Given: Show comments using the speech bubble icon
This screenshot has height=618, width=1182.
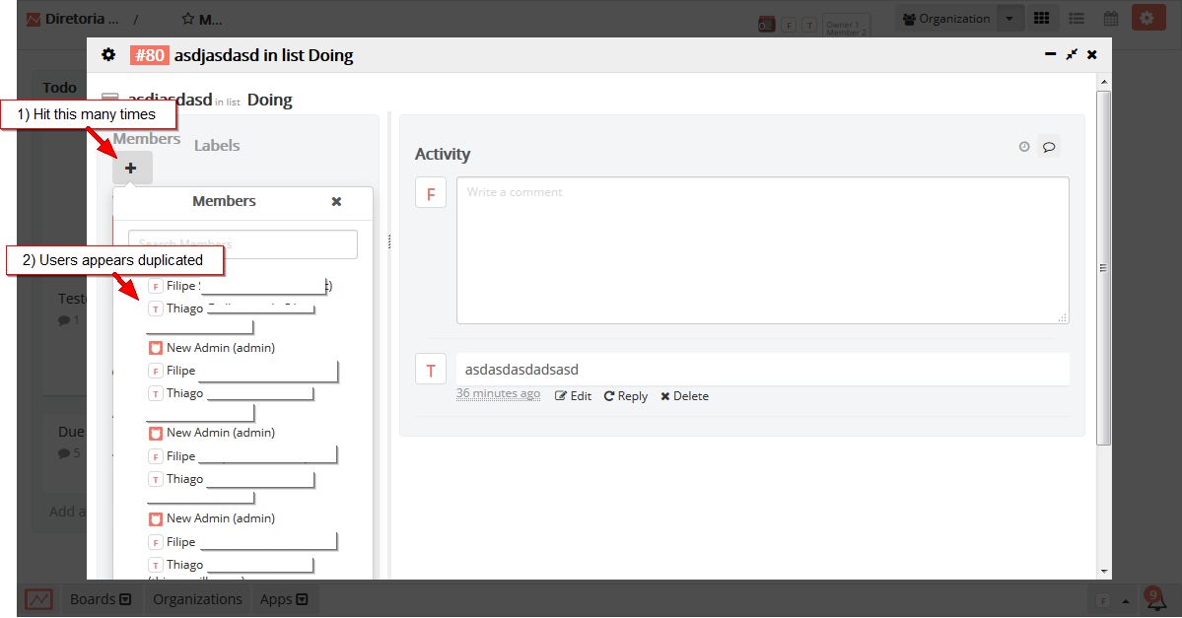Looking at the screenshot, I should 1048,146.
